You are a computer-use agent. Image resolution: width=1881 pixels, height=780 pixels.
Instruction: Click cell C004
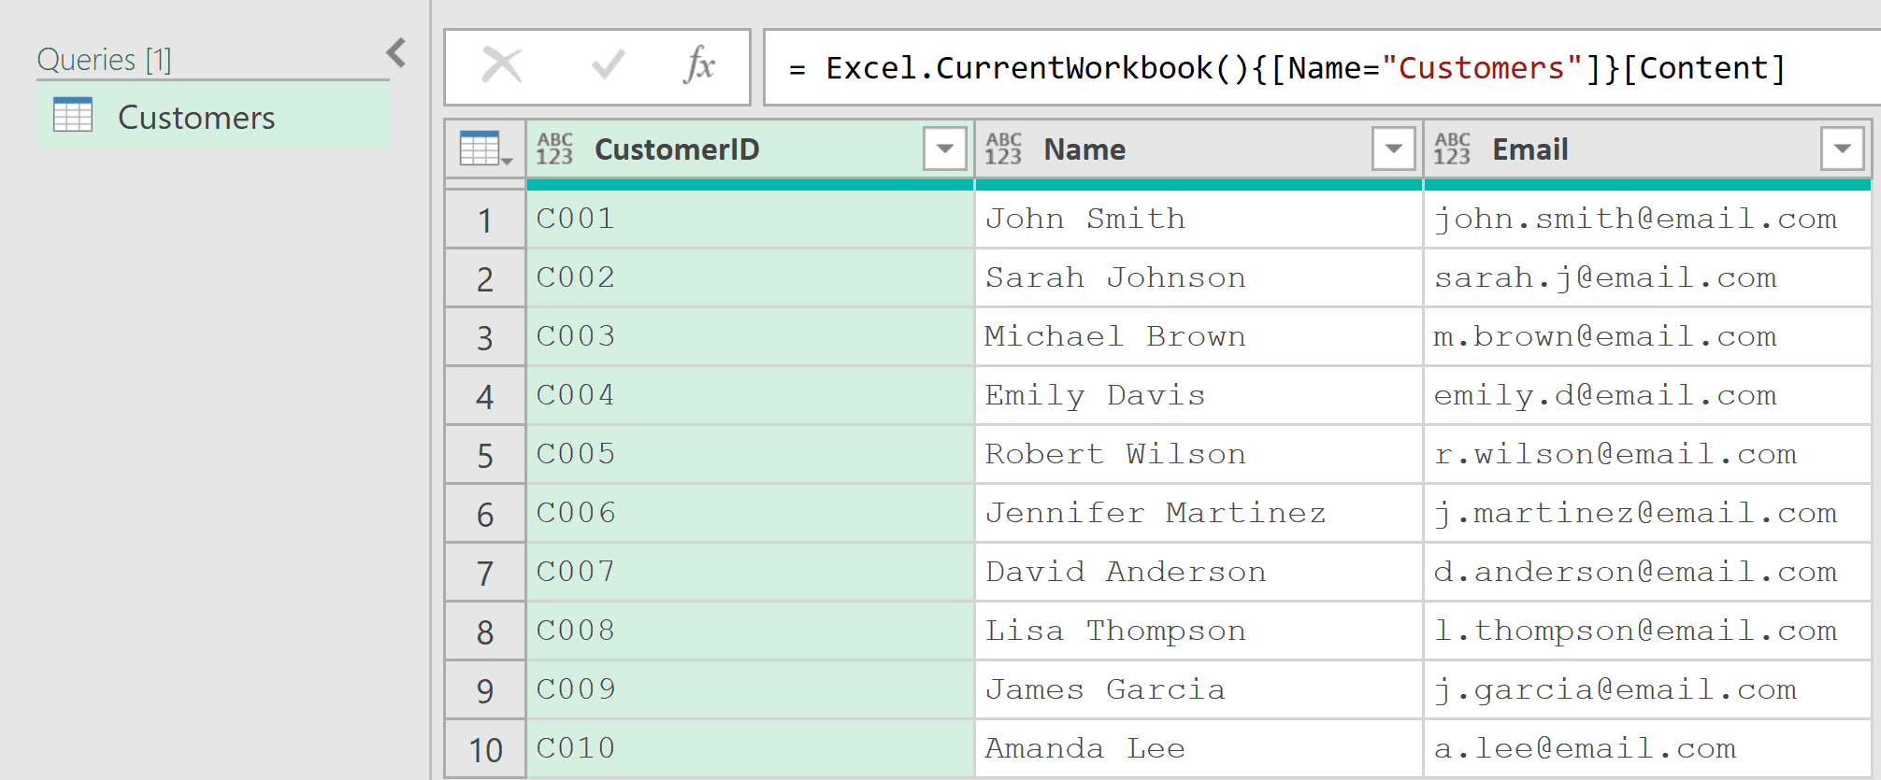pyautogui.click(x=750, y=396)
